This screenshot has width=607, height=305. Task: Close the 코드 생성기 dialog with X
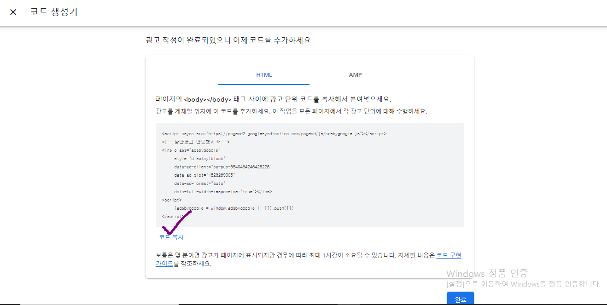point(13,12)
